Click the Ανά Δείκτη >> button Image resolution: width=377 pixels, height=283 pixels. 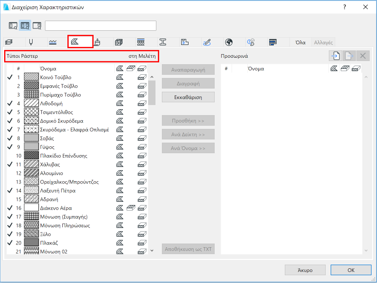pos(188,134)
